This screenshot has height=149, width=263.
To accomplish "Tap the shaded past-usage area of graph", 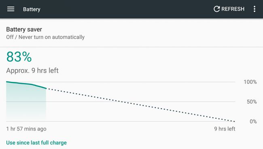I will tap(26, 104).
